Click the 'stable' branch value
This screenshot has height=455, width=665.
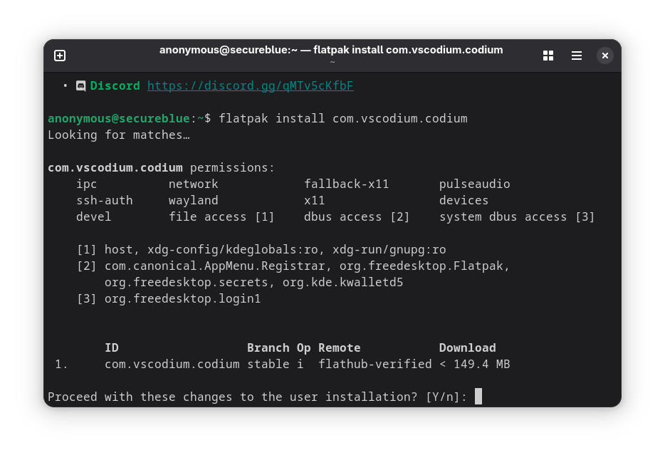pyautogui.click(x=268, y=365)
